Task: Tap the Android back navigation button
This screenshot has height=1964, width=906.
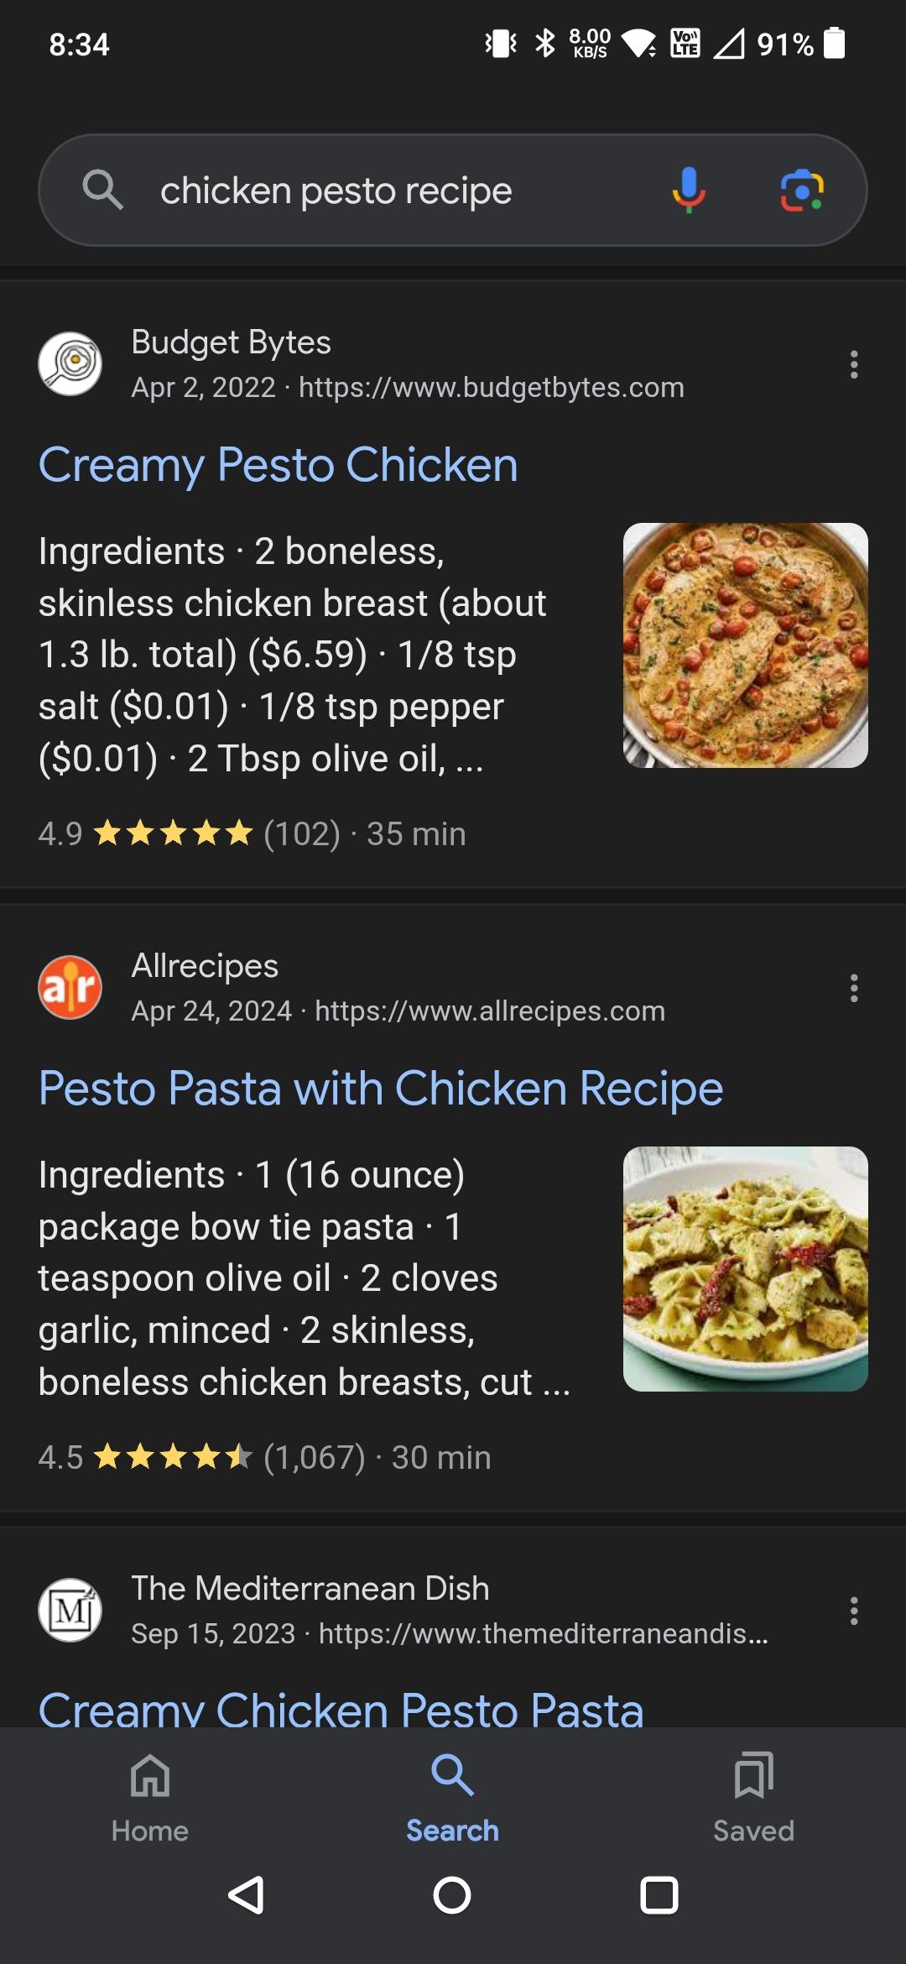Action: click(247, 1895)
